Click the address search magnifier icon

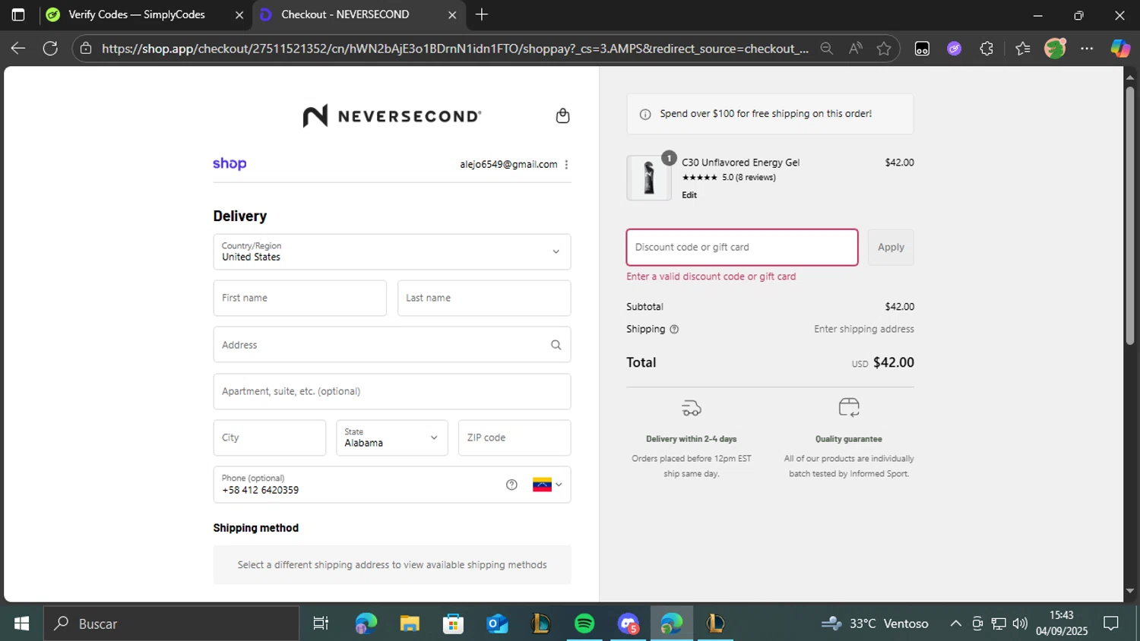(556, 345)
